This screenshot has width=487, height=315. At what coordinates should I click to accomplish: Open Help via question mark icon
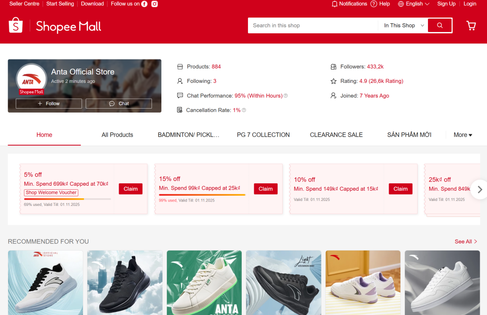pyautogui.click(x=374, y=4)
